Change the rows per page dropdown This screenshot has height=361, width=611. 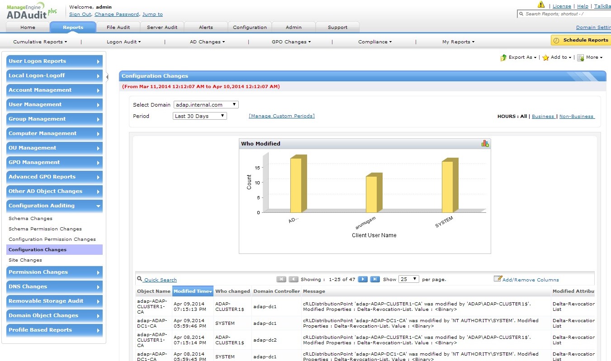pos(408,279)
